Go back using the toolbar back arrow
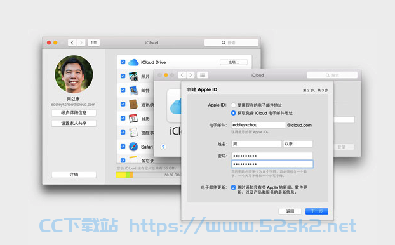 click(72, 43)
